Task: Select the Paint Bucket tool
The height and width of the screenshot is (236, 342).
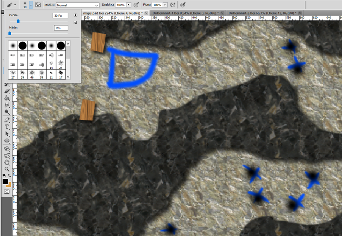Action: click(7, 98)
